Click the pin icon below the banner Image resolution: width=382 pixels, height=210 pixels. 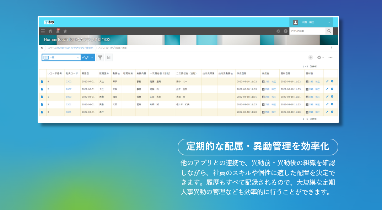(332, 48)
